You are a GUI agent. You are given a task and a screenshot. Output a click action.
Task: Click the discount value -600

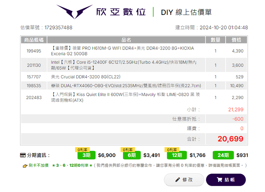coord(238,119)
